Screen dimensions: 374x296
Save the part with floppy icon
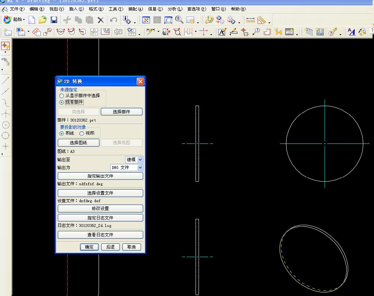pyautogui.click(x=54, y=20)
